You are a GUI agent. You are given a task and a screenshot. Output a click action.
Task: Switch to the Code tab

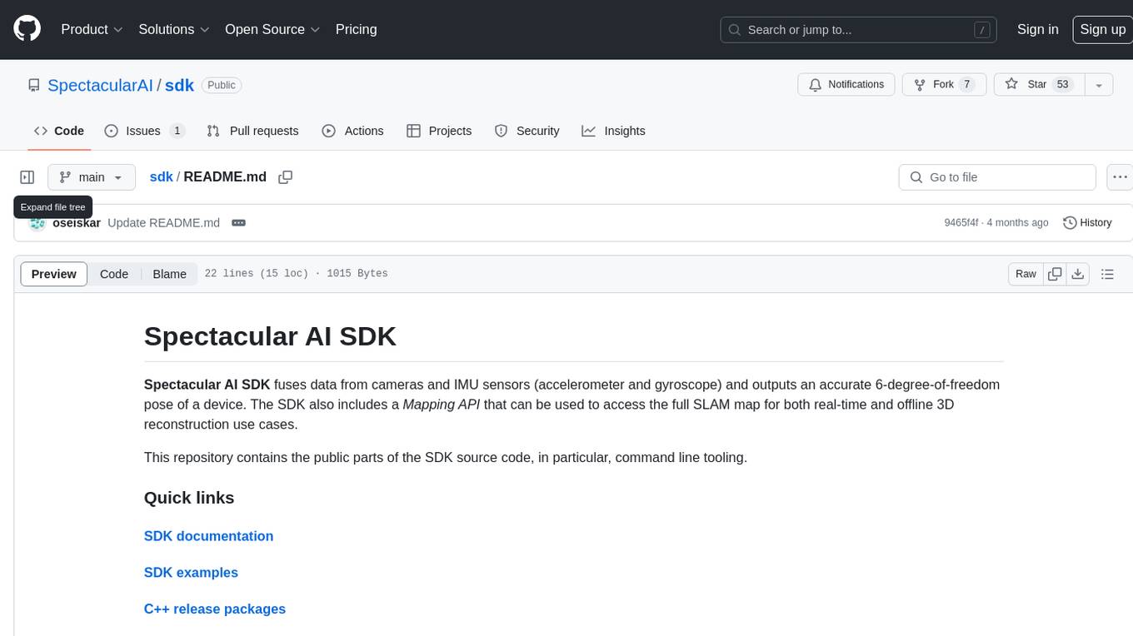pos(59,131)
